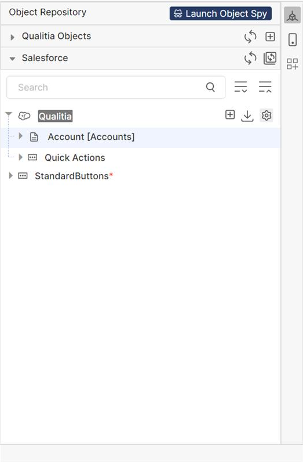Screen dimensions: 303x462
Task: Select the StandardButtons tree item
Action: point(72,176)
